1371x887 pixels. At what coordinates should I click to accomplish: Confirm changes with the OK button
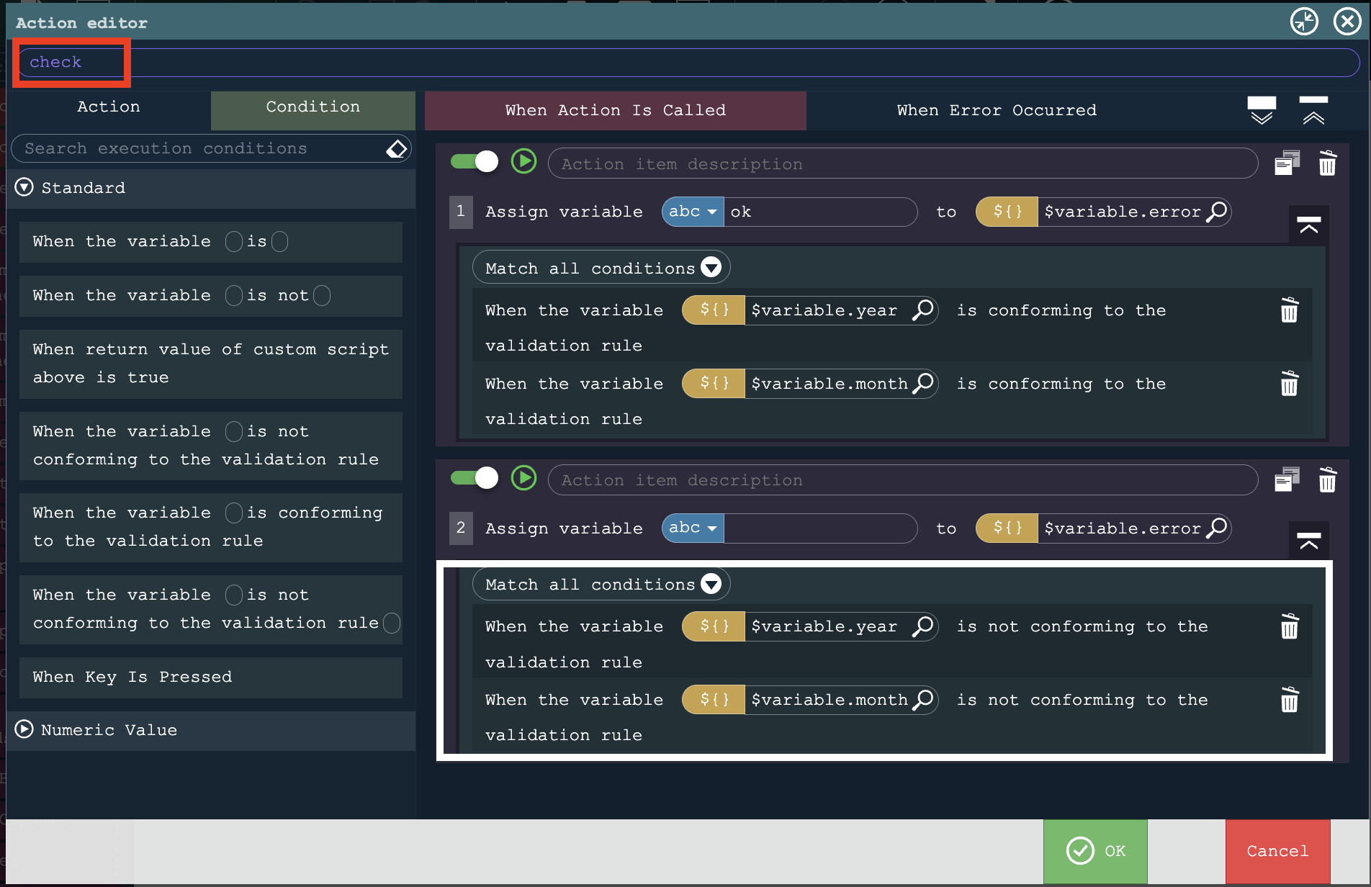pyautogui.click(x=1095, y=851)
